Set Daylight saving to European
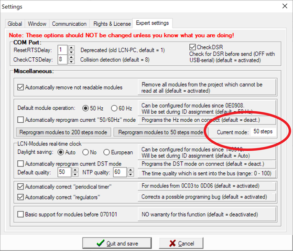 tap(107, 153)
